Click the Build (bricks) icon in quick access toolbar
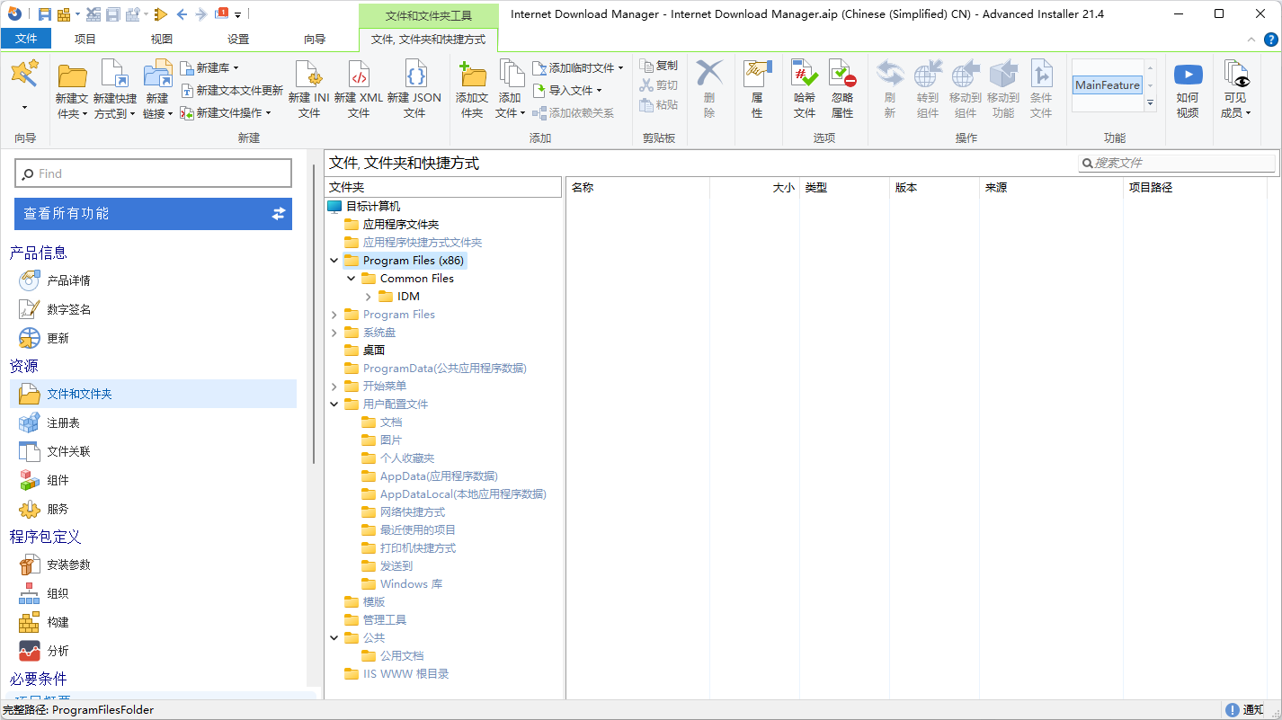This screenshot has width=1282, height=720. (x=64, y=14)
